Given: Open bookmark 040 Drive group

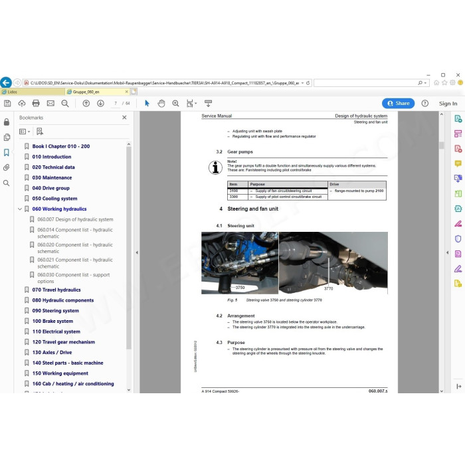Looking at the screenshot, I should [x=50, y=188].
